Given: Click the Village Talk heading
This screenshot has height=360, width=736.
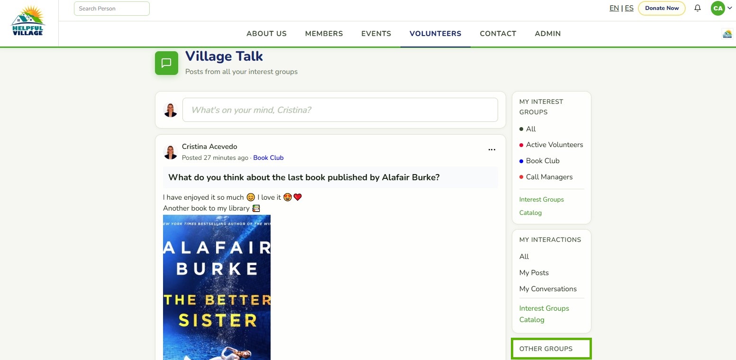Looking at the screenshot, I should (x=224, y=56).
